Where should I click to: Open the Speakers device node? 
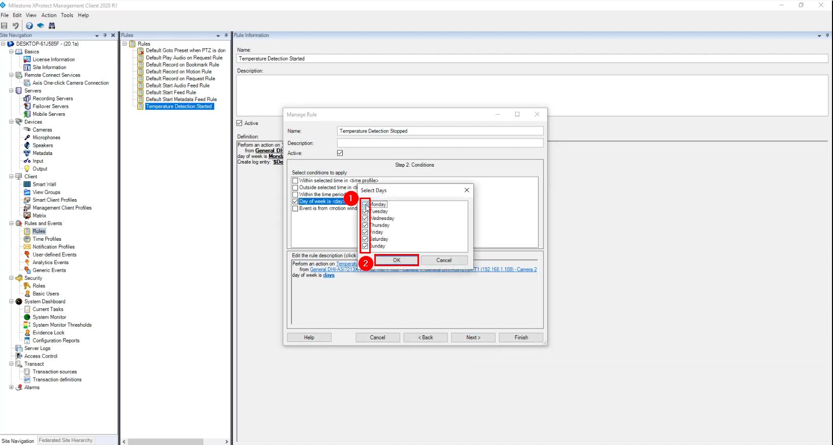(43, 145)
